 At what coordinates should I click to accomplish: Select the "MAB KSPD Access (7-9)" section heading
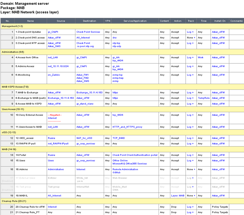pos(15,87)
